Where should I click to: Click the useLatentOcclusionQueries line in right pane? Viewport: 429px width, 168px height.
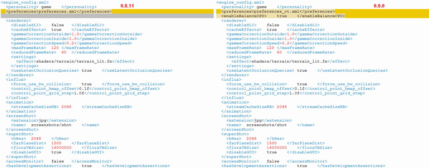tap(307, 71)
